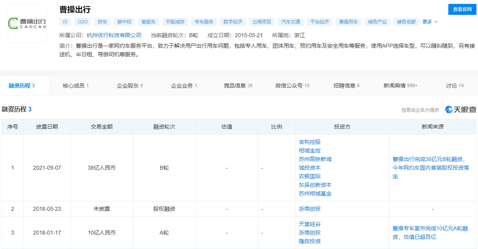Click the 新闻来源 column header

click(433, 127)
